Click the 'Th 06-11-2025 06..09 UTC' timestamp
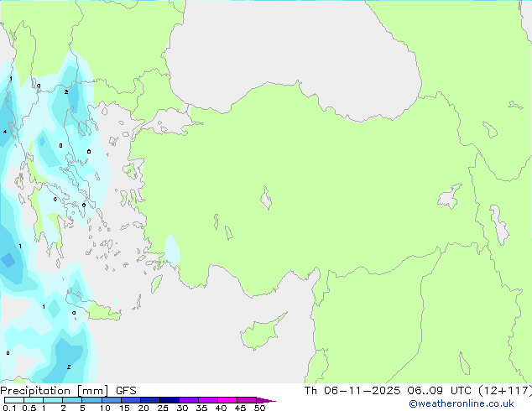 click(388, 391)
